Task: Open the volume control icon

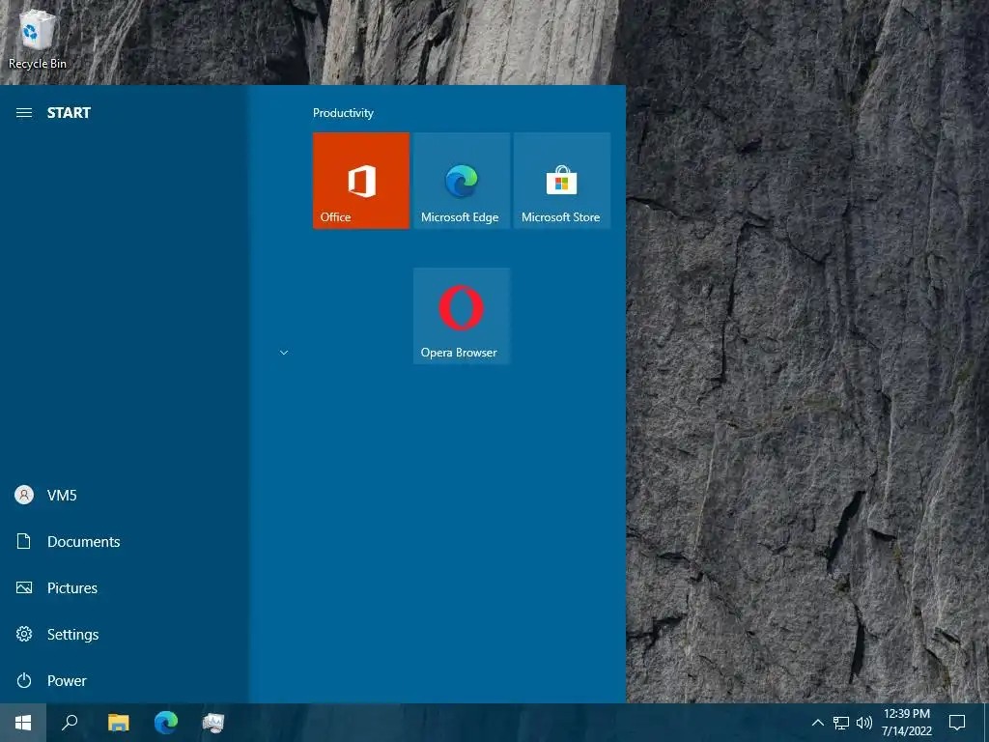Action: tap(864, 723)
